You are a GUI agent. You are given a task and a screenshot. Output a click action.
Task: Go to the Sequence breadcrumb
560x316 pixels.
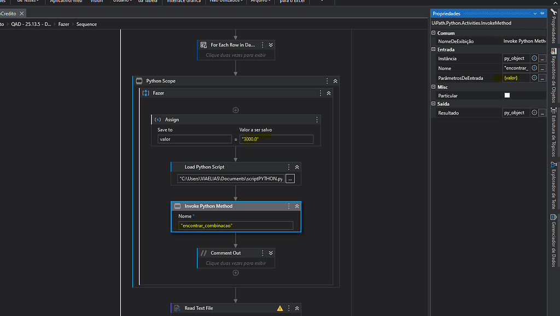click(x=86, y=24)
